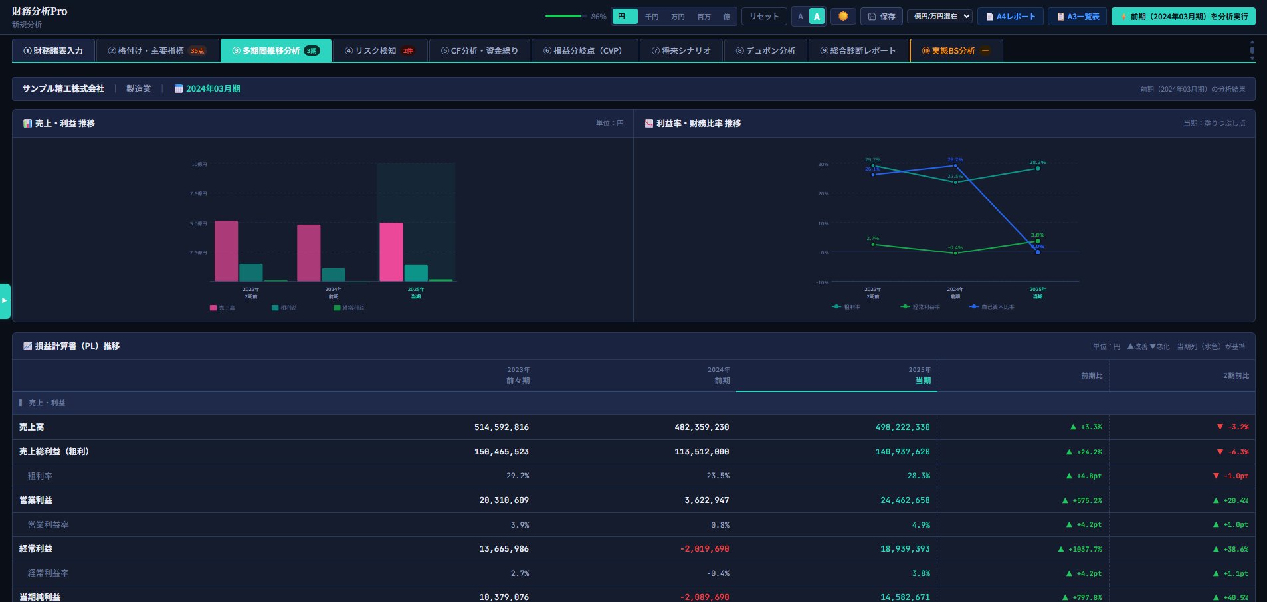The width and height of the screenshot is (1267, 602).
Task: Set unit to 百万
Action: coord(704,17)
